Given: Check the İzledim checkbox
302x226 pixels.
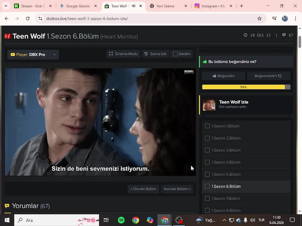Looking at the screenshot, I should pyautogui.click(x=175, y=54).
